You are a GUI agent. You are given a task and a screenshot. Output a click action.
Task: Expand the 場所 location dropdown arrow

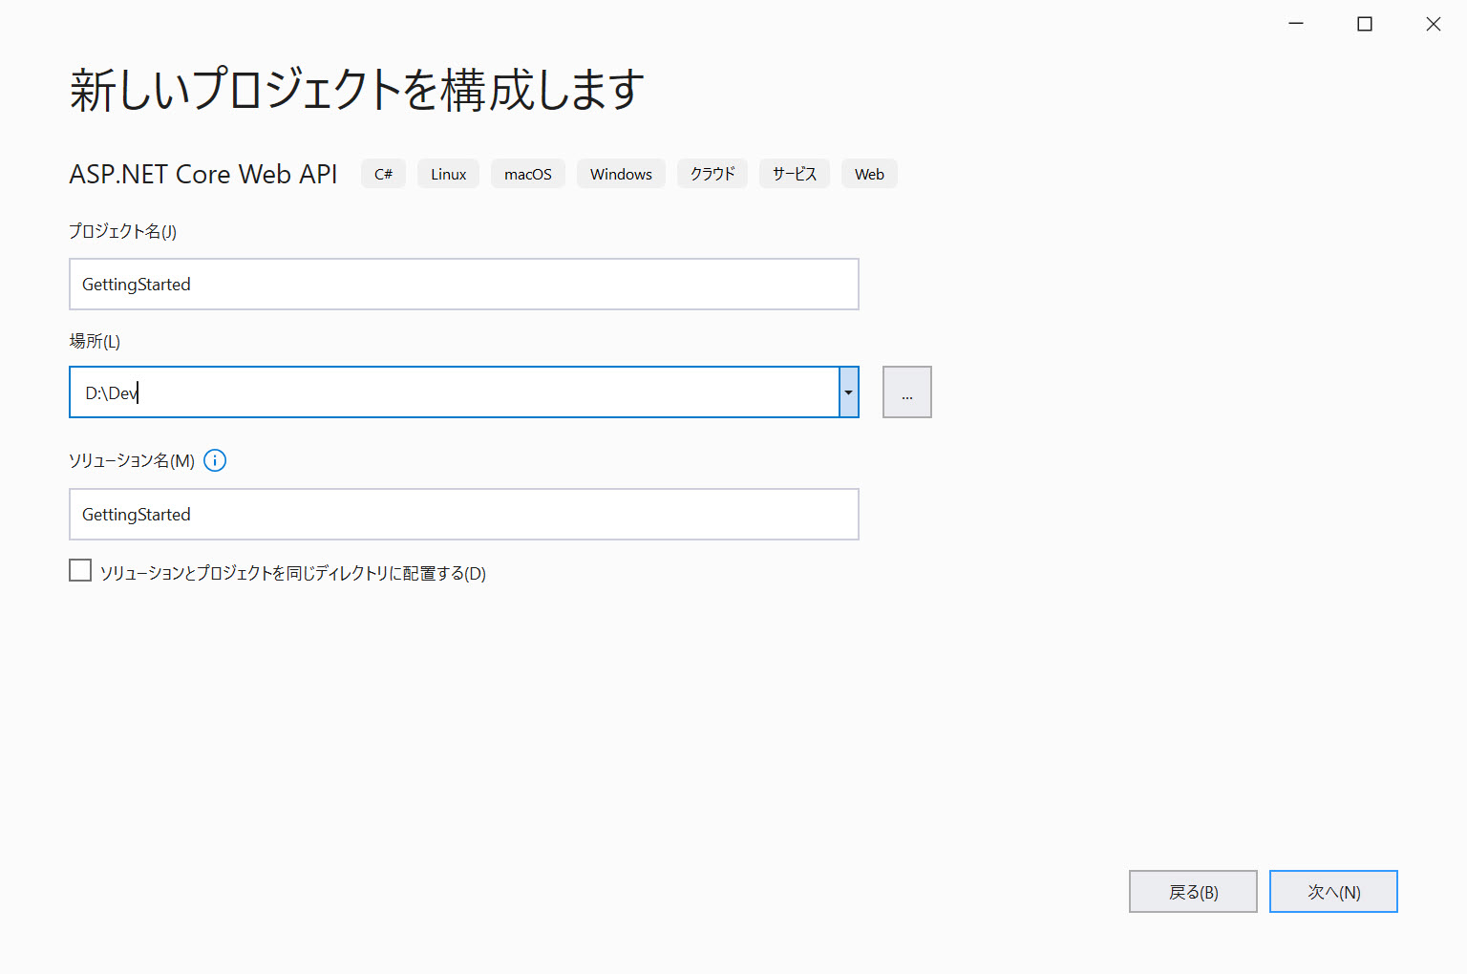coord(848,392)
